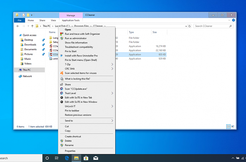Viewport: 246px width, 162px height.
Task: Click Scan selected items for viruses
Action: (87, 73)
